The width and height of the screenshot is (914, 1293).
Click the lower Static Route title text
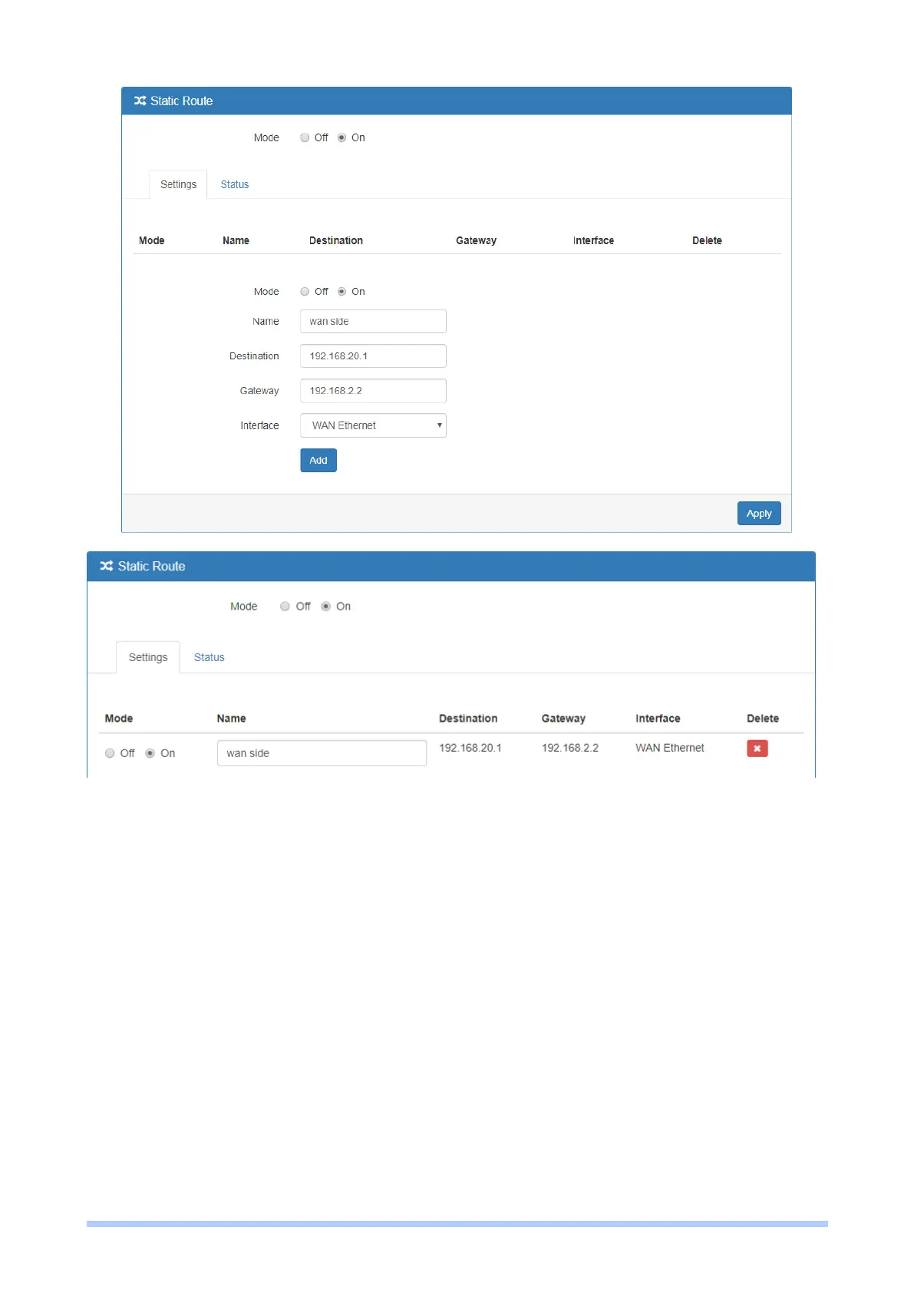(151, 566)
